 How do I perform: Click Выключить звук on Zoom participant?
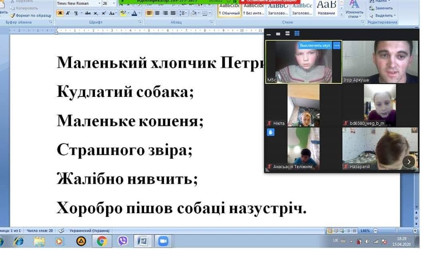pos(315,45)
